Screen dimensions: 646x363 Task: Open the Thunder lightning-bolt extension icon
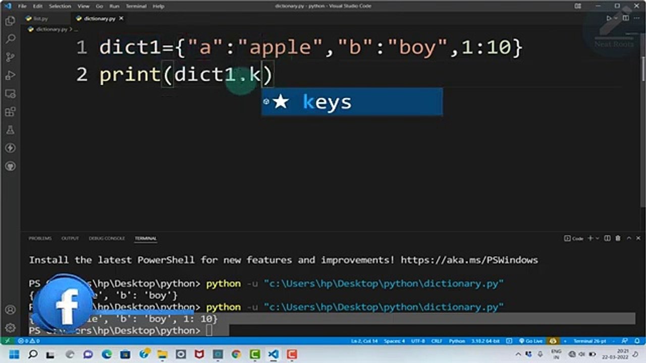pyautogui.click(x=10, y=148)
